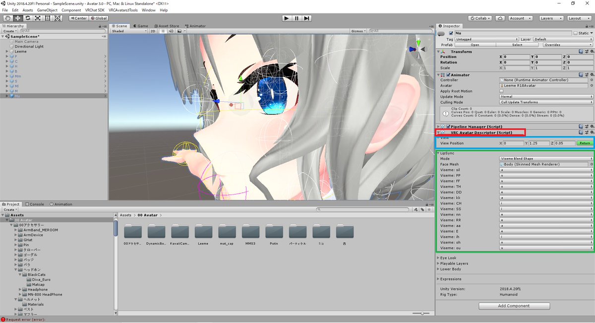Open the Leeme folder in Assets
The image size is (595, 323).
pyautogui.click(x=204, y=234)
